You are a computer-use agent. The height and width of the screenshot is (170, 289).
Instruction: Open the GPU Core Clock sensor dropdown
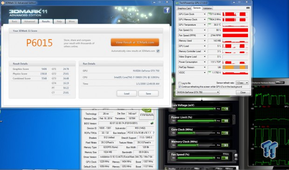[x=205, y=14]
